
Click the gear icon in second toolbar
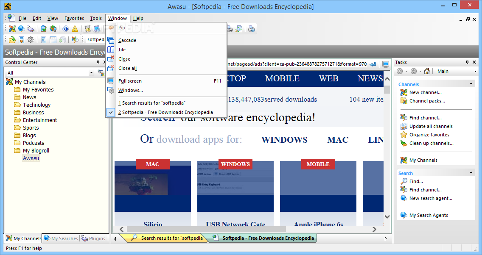31,39
